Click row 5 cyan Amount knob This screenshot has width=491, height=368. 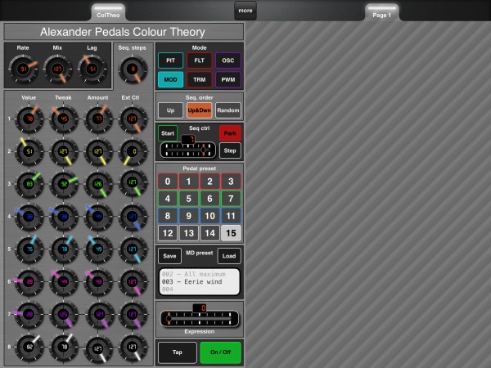coord(98,249)
